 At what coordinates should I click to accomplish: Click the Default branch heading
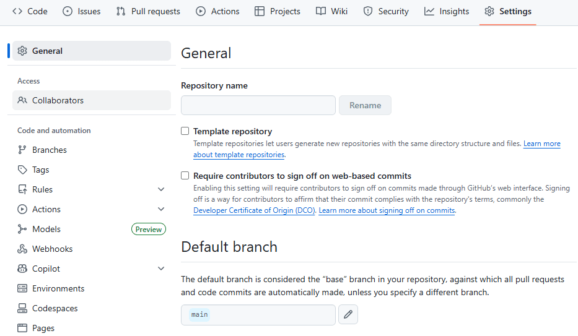tap(229, 247)
